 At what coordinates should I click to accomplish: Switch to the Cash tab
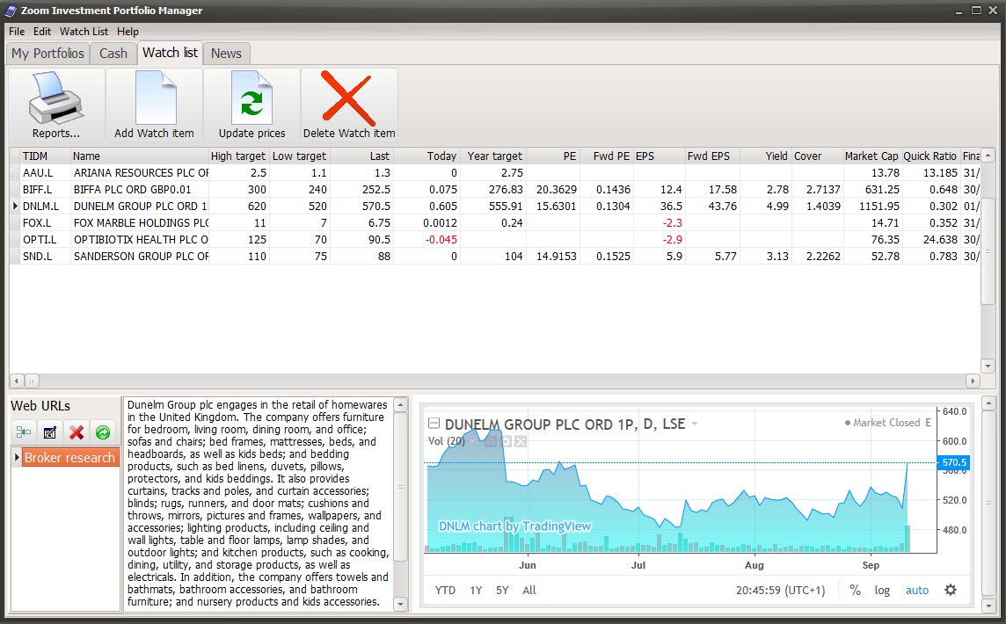[x=113, y=54]
